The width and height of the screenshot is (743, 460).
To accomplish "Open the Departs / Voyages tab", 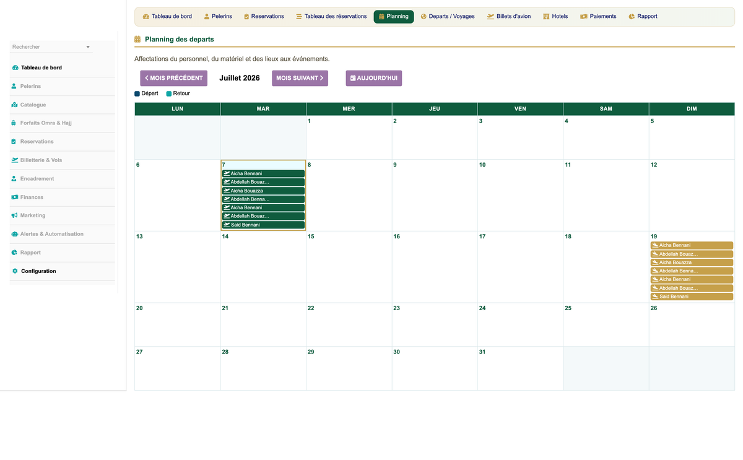I will coord(448,17).
